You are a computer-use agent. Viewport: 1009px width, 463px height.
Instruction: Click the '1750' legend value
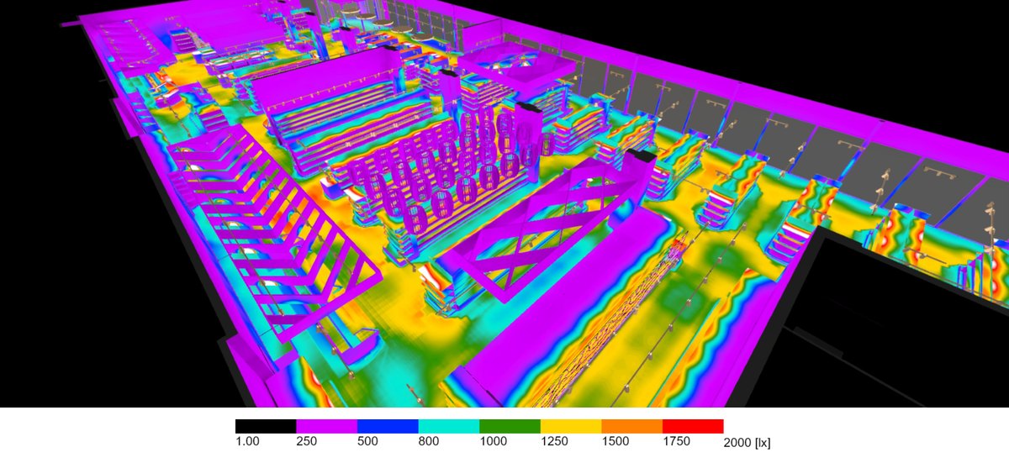tap(676, 441)
